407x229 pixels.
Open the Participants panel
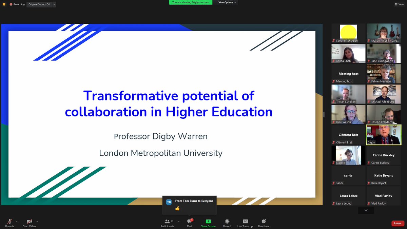coord(167,223)
